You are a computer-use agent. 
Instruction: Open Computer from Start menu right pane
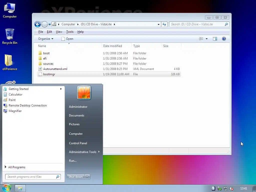(76, 134)
